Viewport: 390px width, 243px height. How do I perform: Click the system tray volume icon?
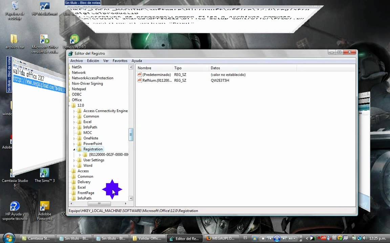[365, 238]
